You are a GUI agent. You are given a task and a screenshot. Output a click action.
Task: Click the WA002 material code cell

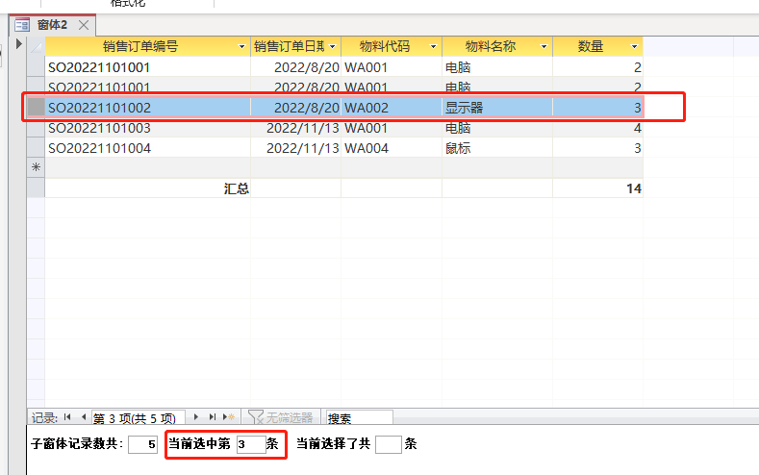[x=392, y=108]
